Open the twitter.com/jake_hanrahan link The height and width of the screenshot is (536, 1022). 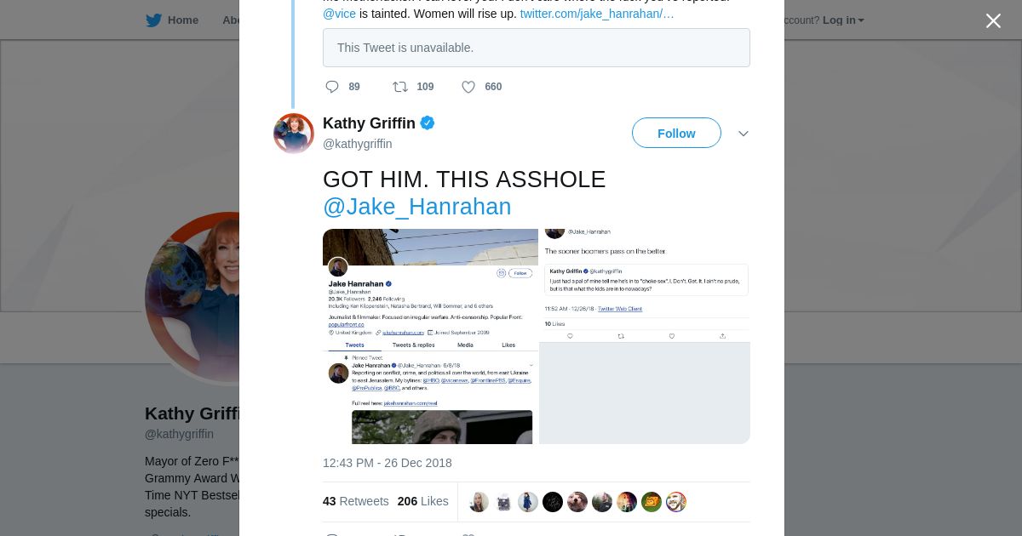596,14
